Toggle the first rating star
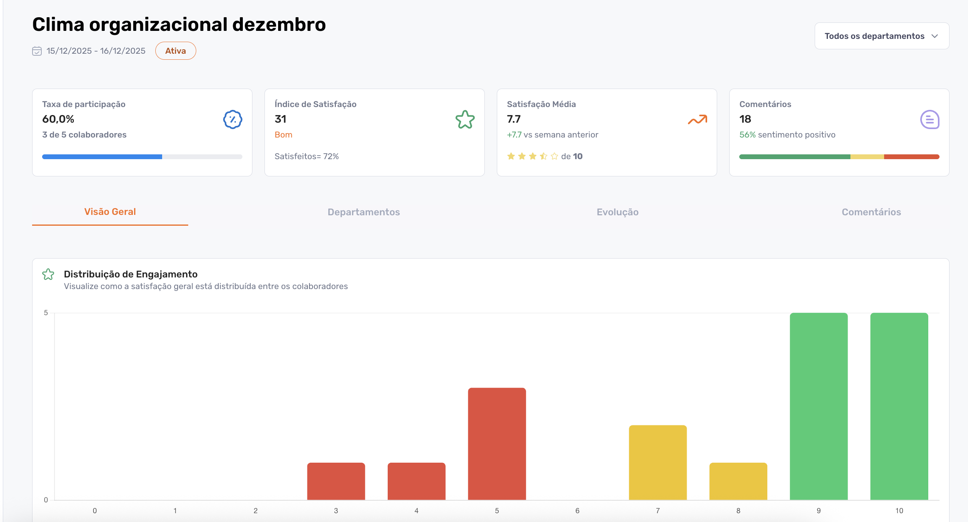The image size is (968, 522). [512, 156]
